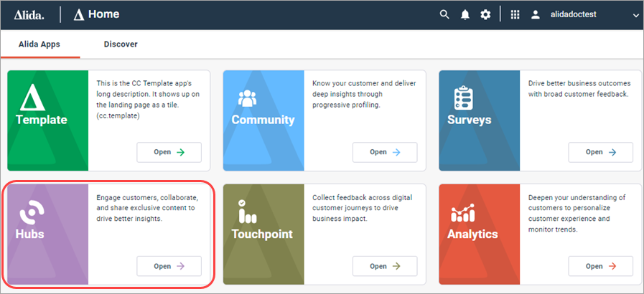Image resolution: width=644 pixels, height=294 pixels.
Task: Click the Home title in header
Action: point(104,14)
